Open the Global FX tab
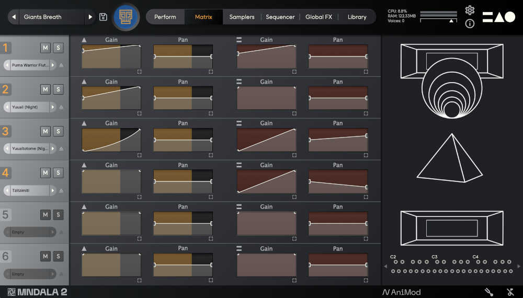523x298 pixels. (319, 17)
